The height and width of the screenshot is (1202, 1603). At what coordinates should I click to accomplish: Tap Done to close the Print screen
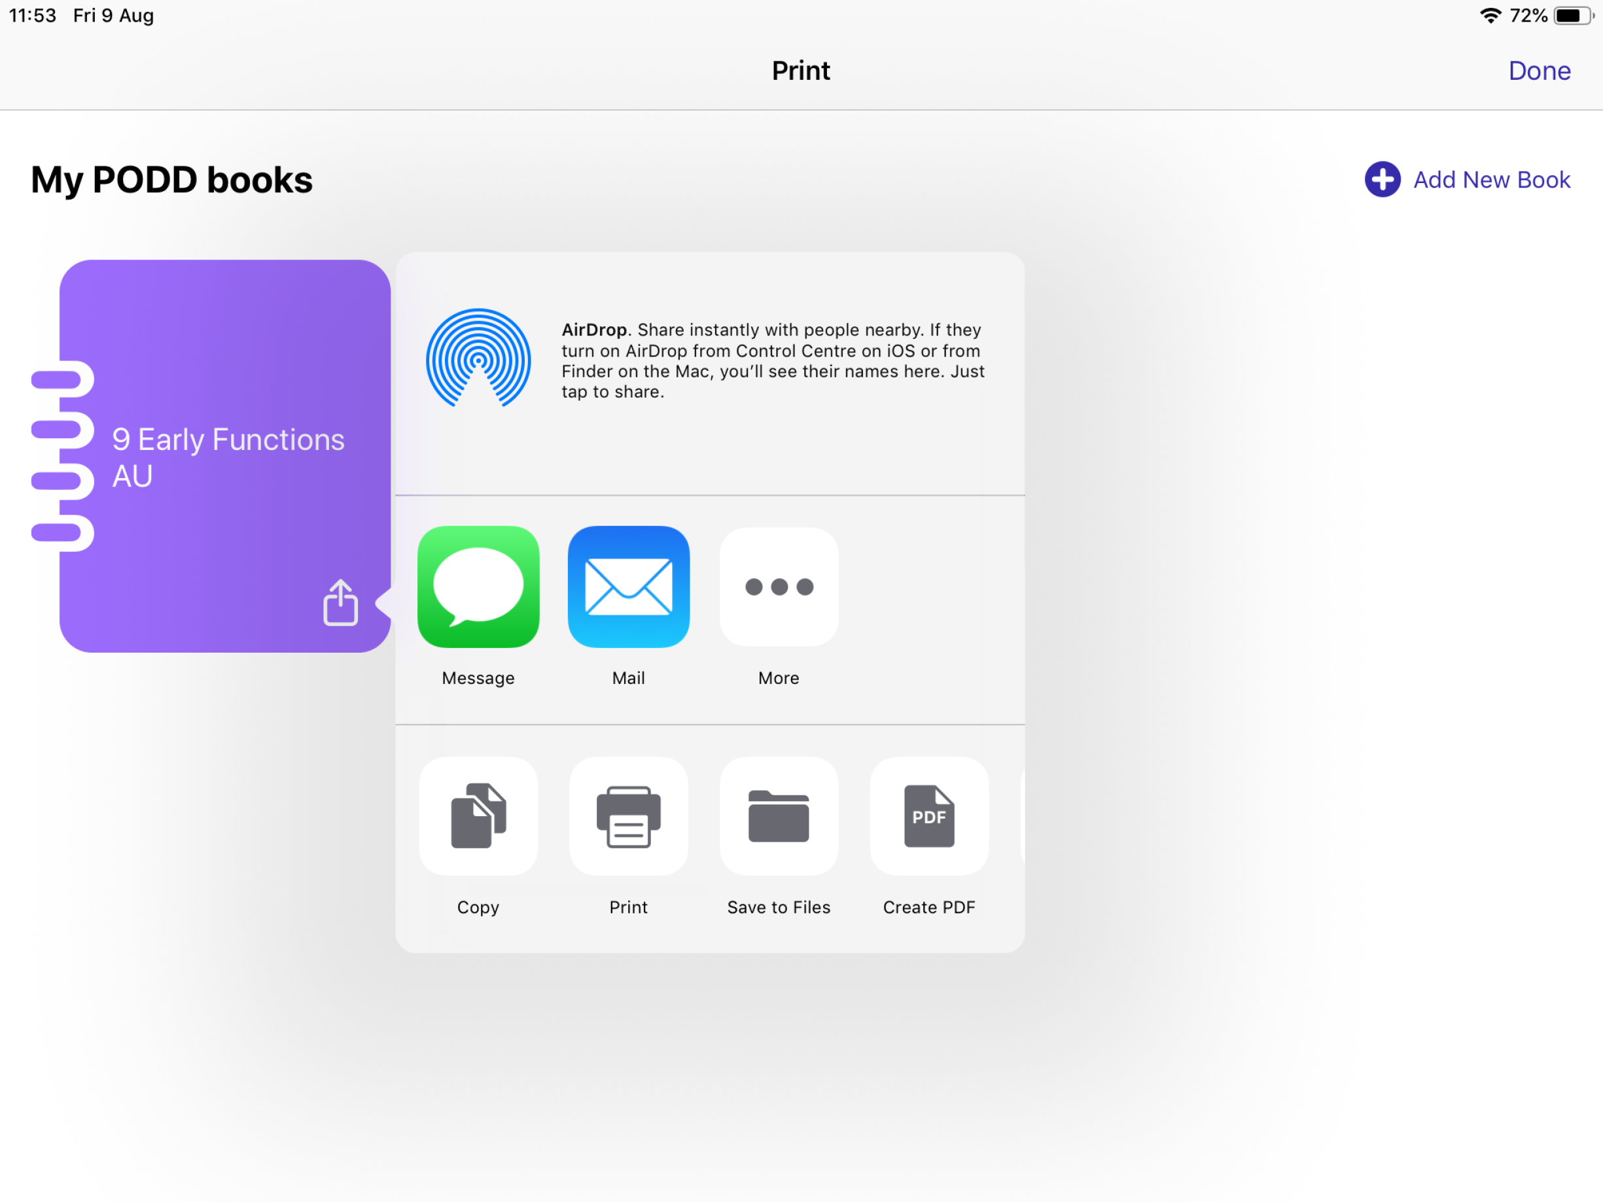(x=1540, y=70)
